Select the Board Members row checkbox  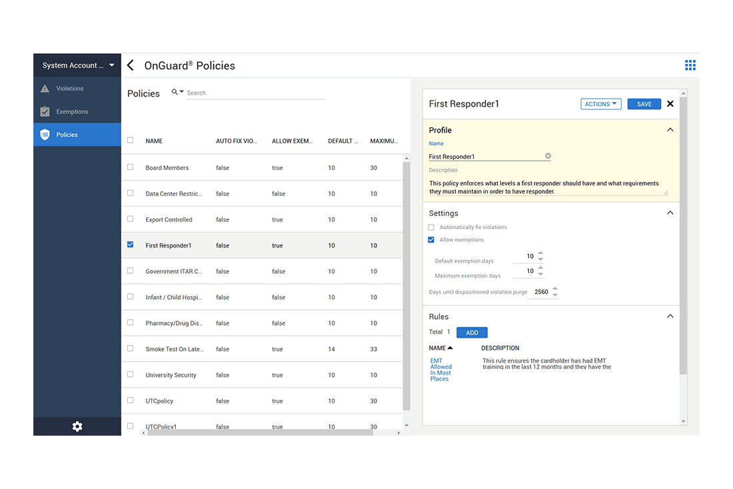(x=130, y=167)
